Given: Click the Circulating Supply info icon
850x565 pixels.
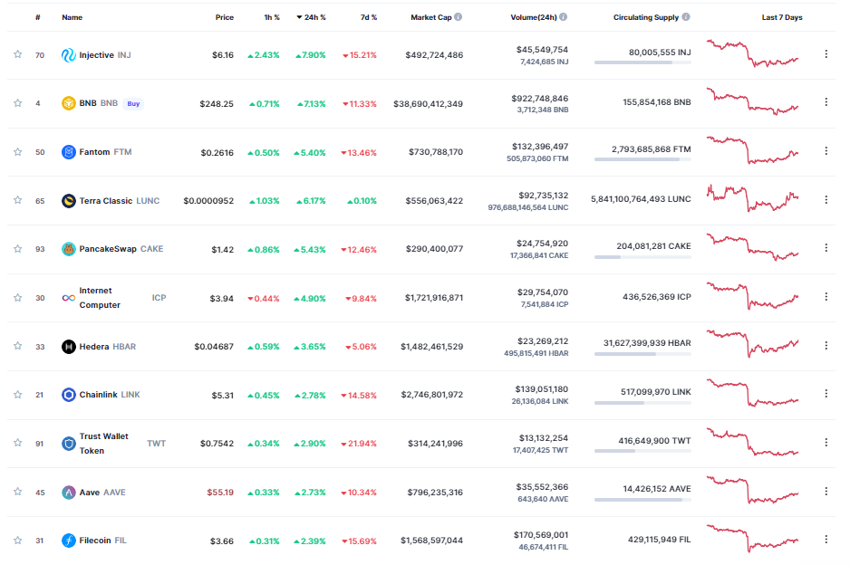Looking at the screenshot, I should coord(686,17).
